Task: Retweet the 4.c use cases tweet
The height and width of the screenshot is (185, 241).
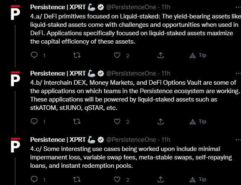Action: pyautogui.click(x=77, y=179)
